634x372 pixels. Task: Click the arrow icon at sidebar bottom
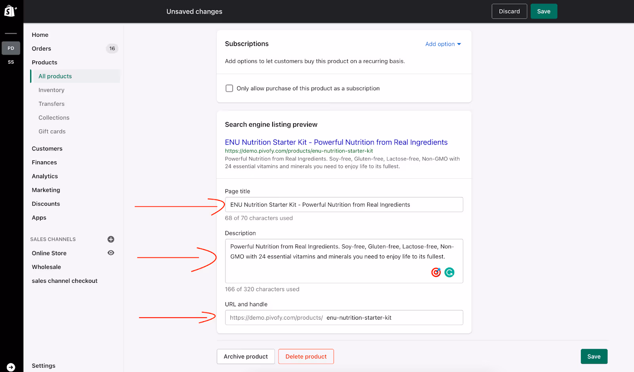coord(11,367)
